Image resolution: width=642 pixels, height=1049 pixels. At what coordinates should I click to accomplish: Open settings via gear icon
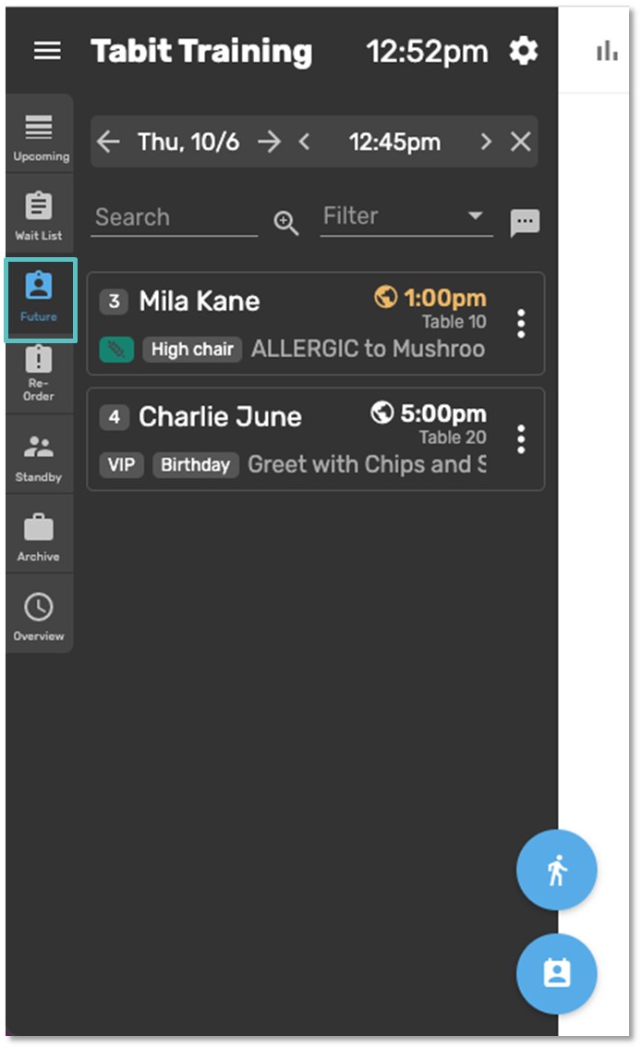point(524,51)
